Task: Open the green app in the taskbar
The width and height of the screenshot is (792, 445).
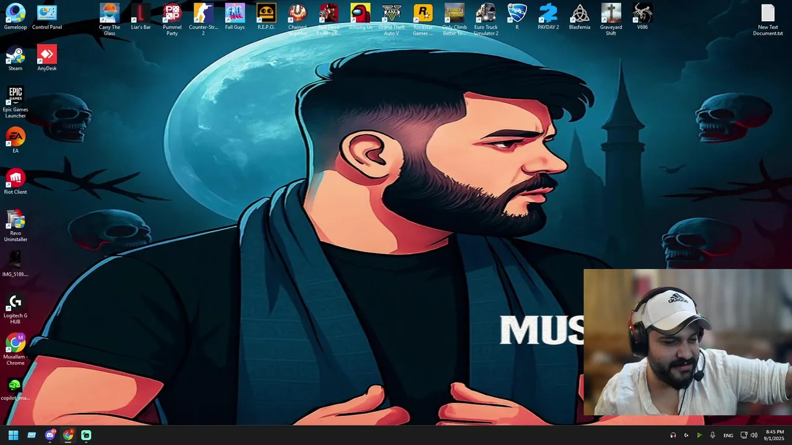Action: (x=86, y=435)
